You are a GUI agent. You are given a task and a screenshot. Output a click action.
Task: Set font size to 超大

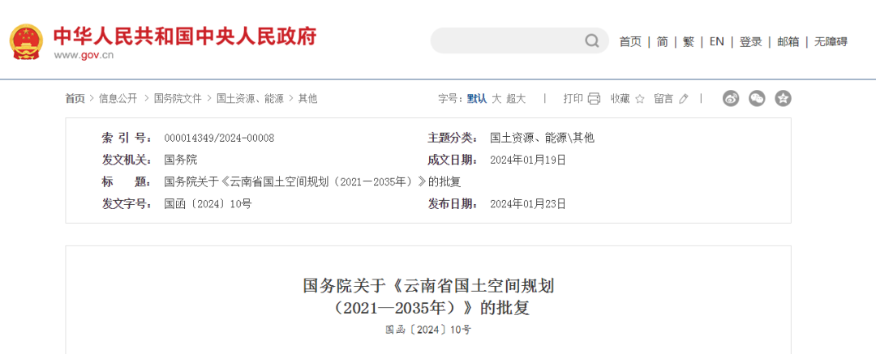(516, 99)
